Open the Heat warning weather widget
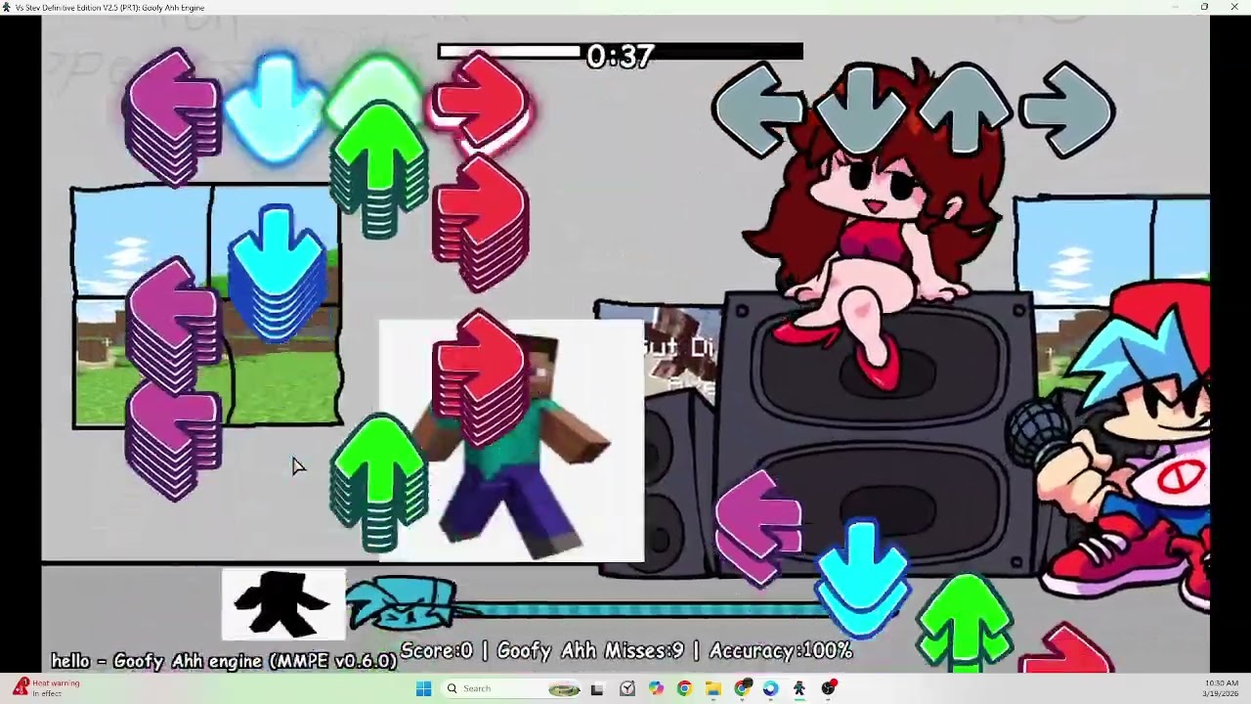The image size is (1251, 704). tap(47, 688)
